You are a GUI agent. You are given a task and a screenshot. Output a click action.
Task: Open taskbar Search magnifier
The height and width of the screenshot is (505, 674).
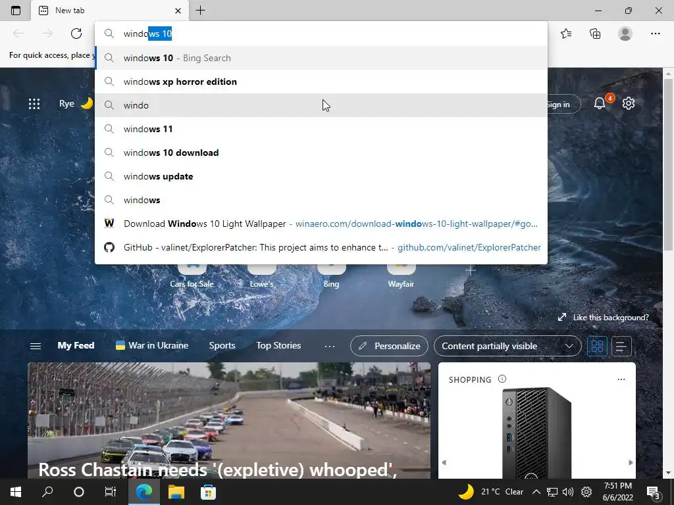tap(47, 492)
